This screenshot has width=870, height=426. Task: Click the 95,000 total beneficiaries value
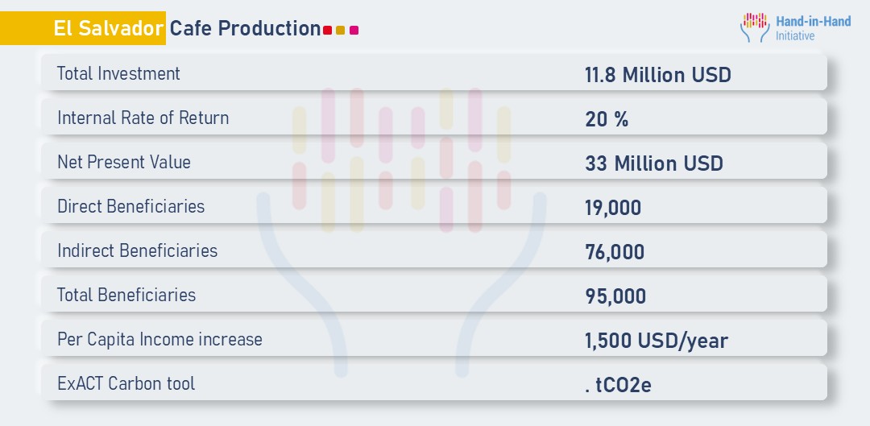(x=615, y=296)
